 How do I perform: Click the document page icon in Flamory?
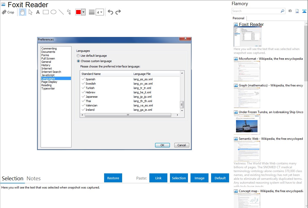click(297, 11)
